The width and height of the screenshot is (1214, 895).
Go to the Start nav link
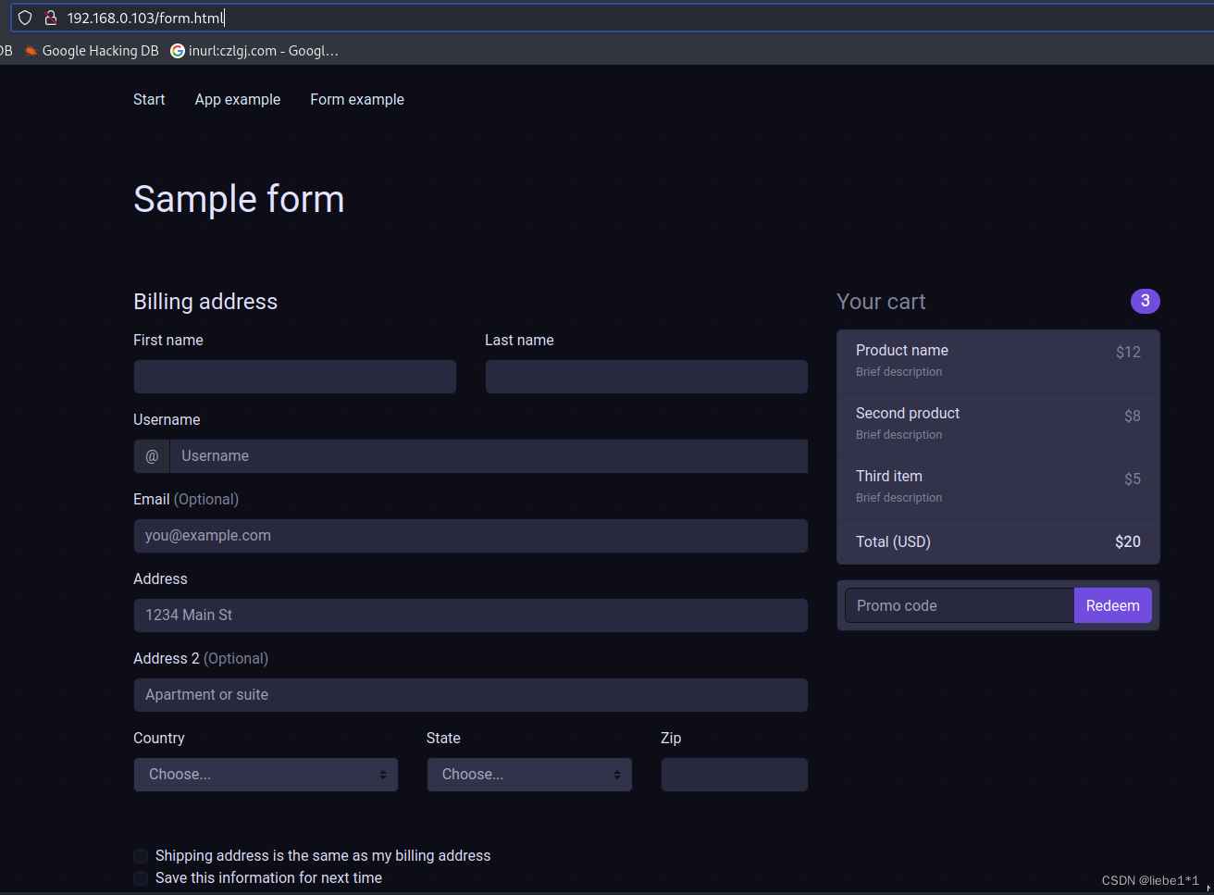coord(149,99)
